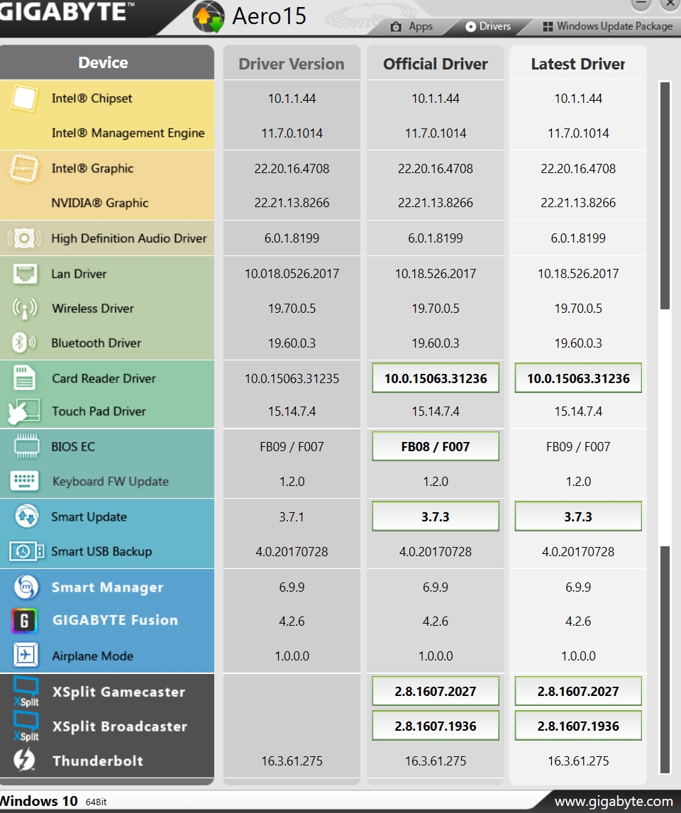The height and width of the screenshot is (813, 681).
Task: Select Card Reader official driver 10.0.15063.31236
Action: pos(436,378)
